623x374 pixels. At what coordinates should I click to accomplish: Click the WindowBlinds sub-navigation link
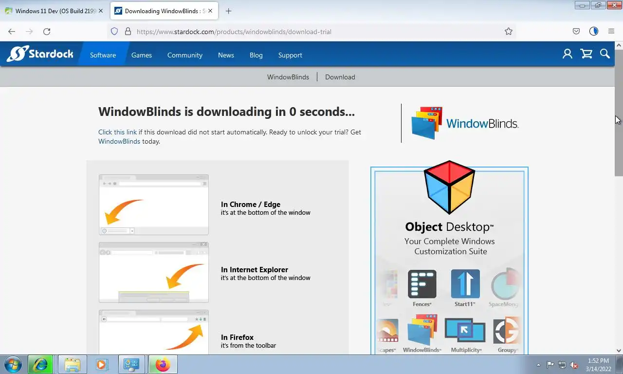click(x=288, y=77)
